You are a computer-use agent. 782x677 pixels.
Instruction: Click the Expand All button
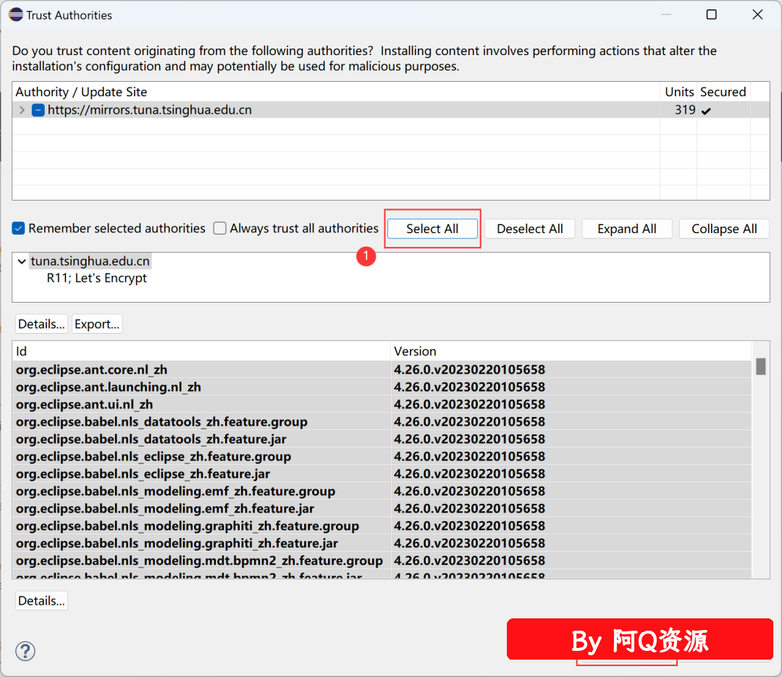(627, 229)
